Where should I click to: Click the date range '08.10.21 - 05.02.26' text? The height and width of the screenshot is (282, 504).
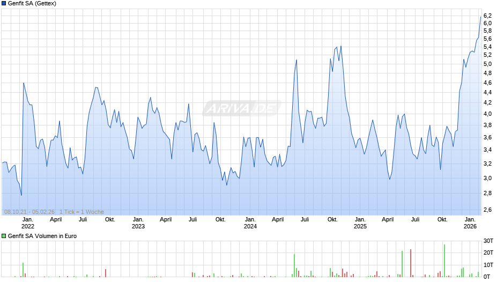pos(29,212)
